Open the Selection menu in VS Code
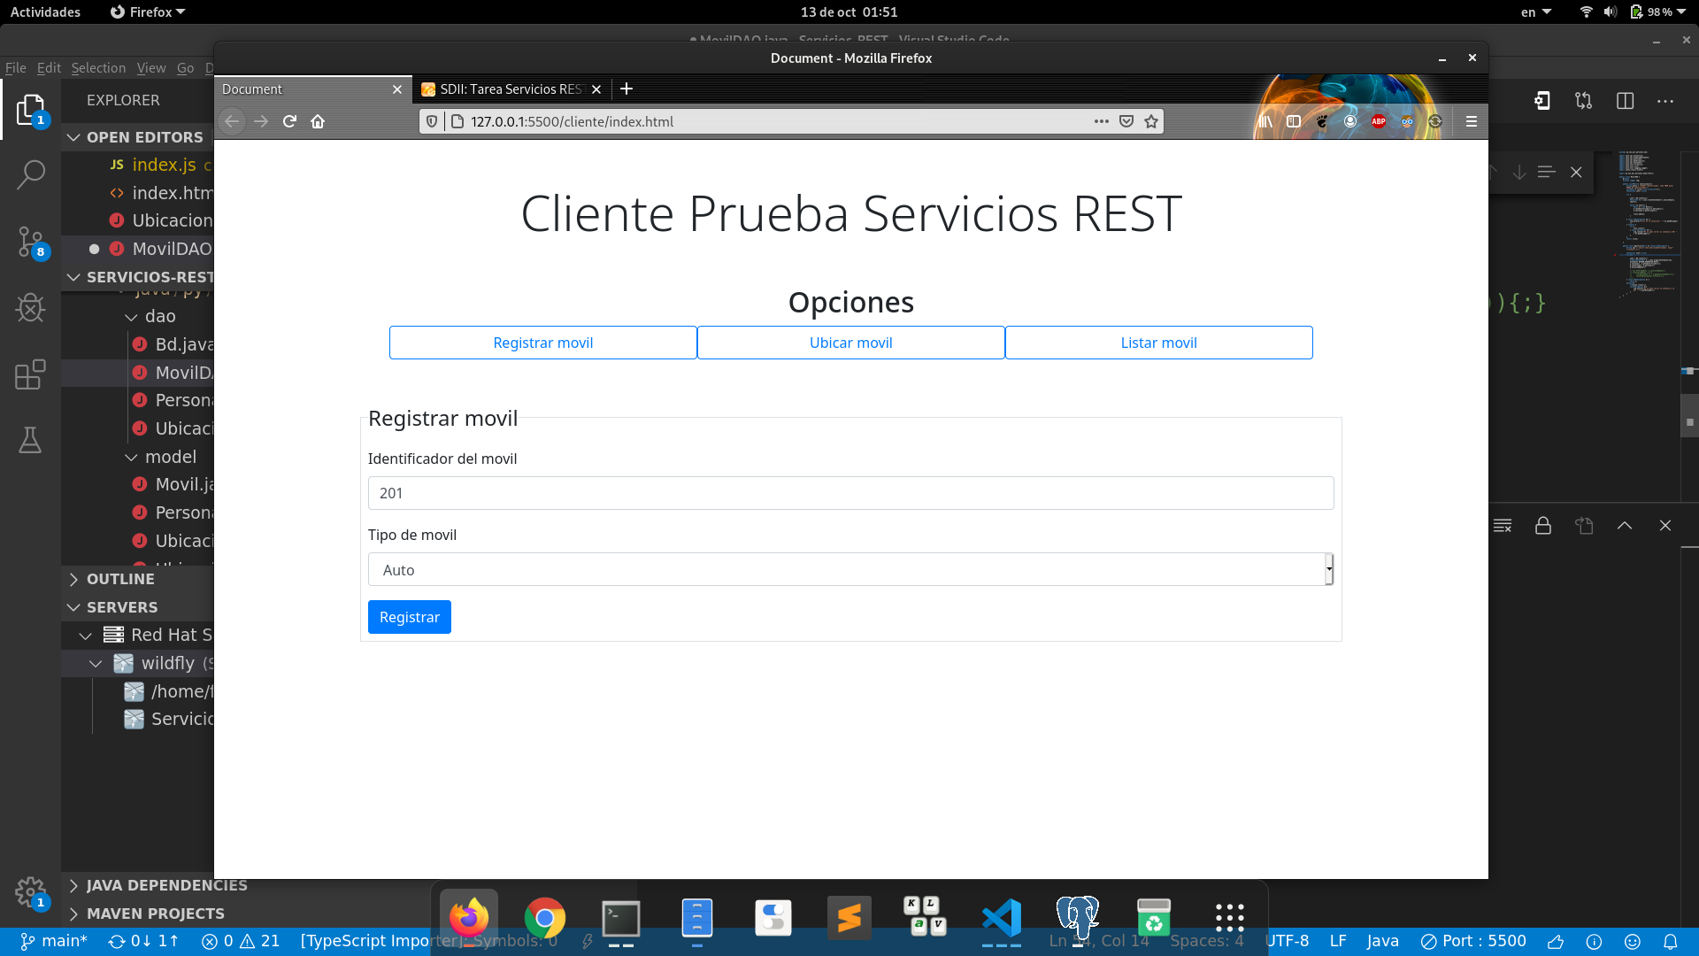This screenshot has height=956, width=1699. (98, 68)
